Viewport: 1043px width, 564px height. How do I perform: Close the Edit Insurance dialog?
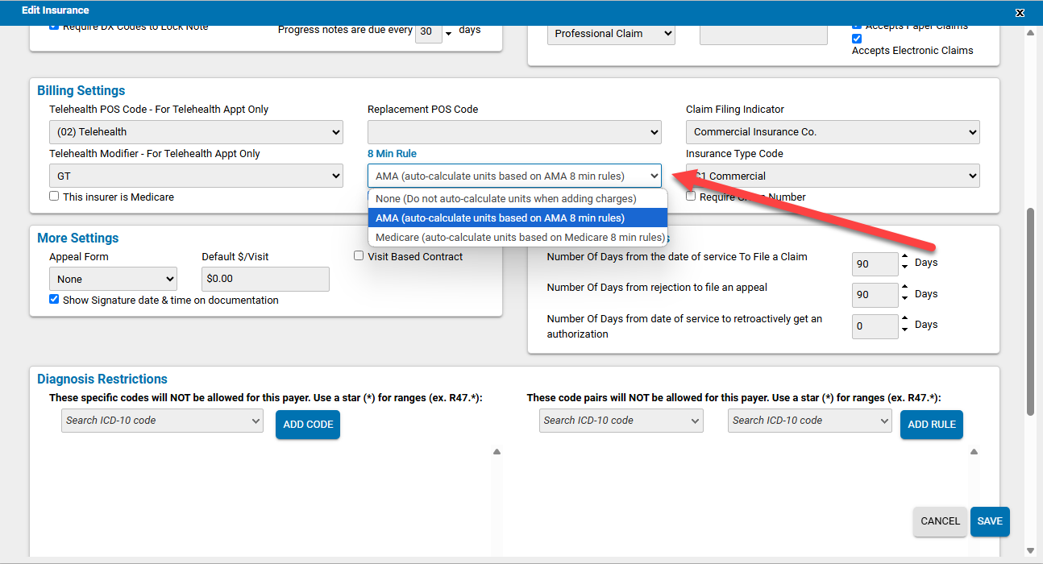click(x=1020, y=12)
